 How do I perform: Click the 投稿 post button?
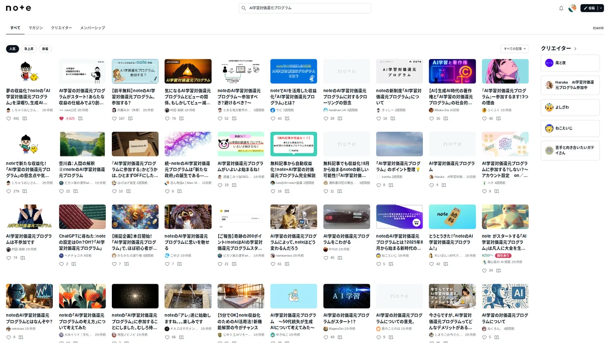(588, 8)
